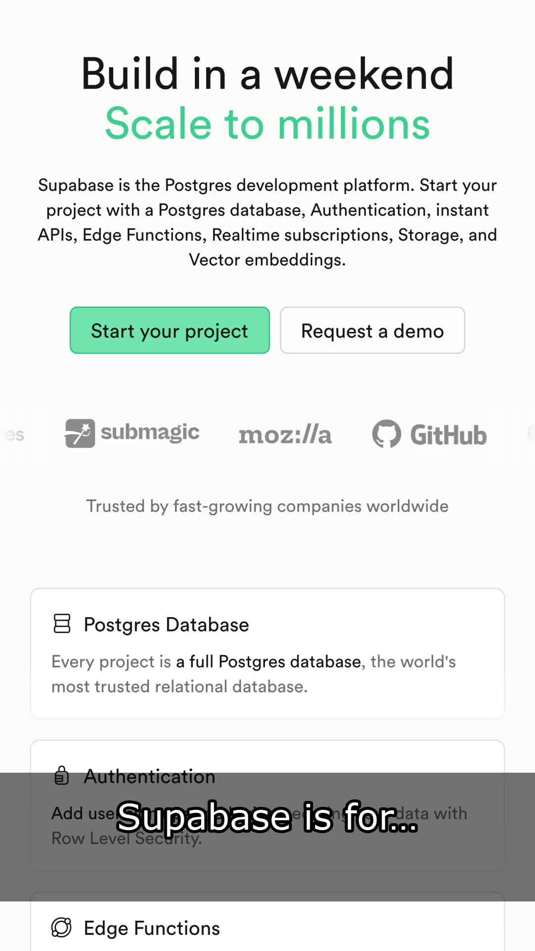The image size is (535, 951).
Task: Click the 'Build in a weekend' headline
Action: [267, 73]
